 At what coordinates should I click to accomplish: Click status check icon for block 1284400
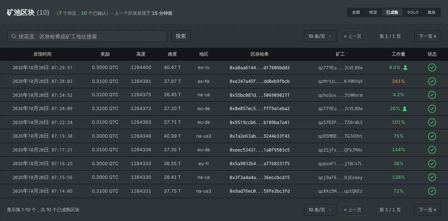432,68
